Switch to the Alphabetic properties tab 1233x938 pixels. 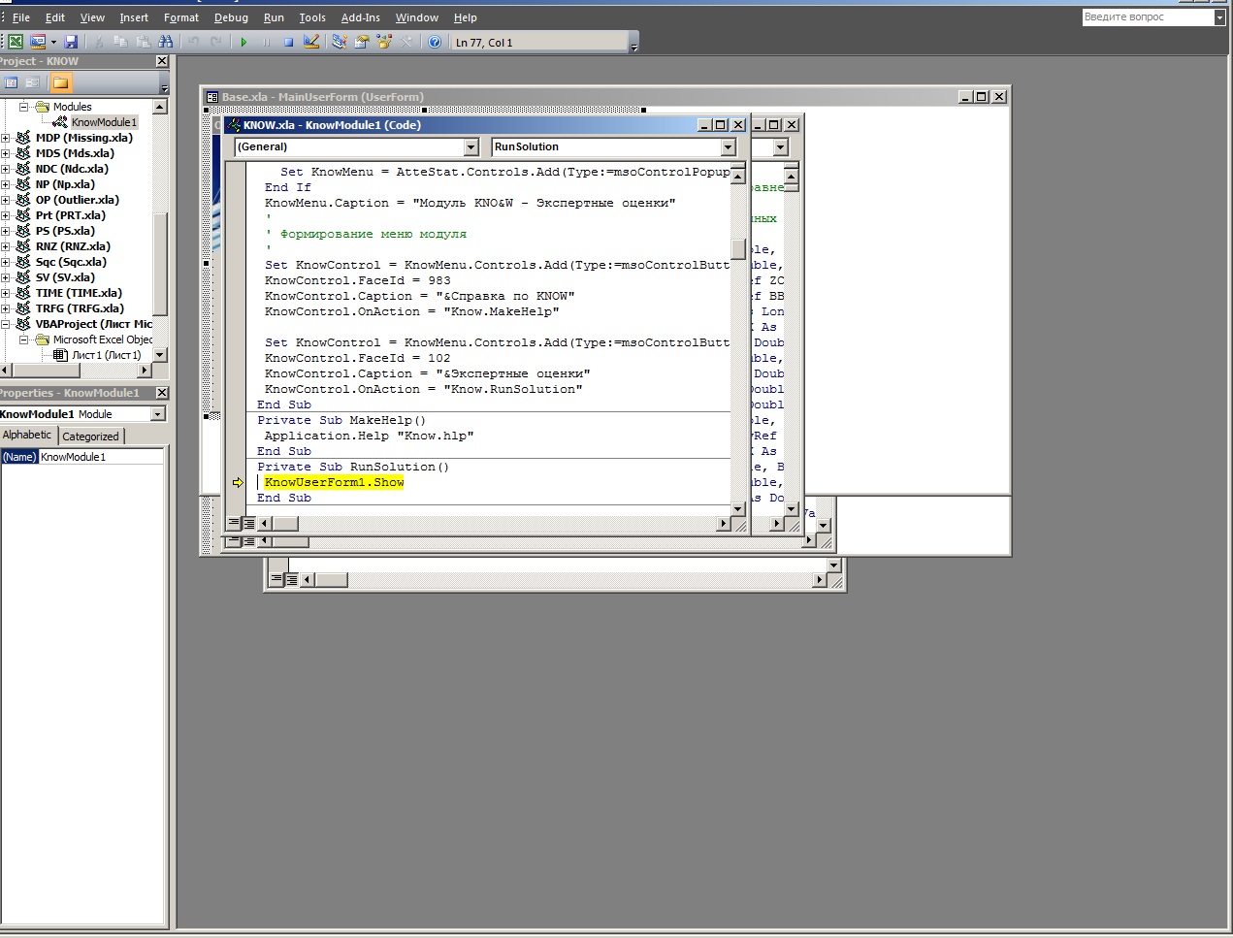27,436
